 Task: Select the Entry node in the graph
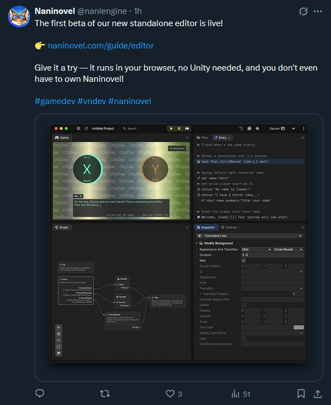coord(76,290)
